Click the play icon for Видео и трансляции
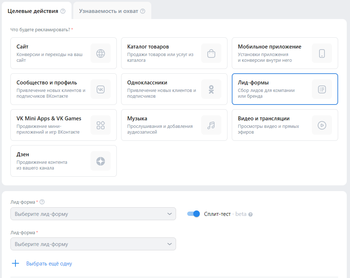The width and height of the screenshot is (350, 278). 322,125
